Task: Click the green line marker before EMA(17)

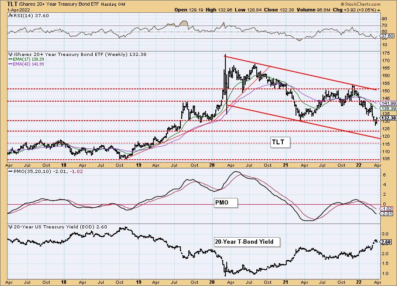Action: click(11, 59)
